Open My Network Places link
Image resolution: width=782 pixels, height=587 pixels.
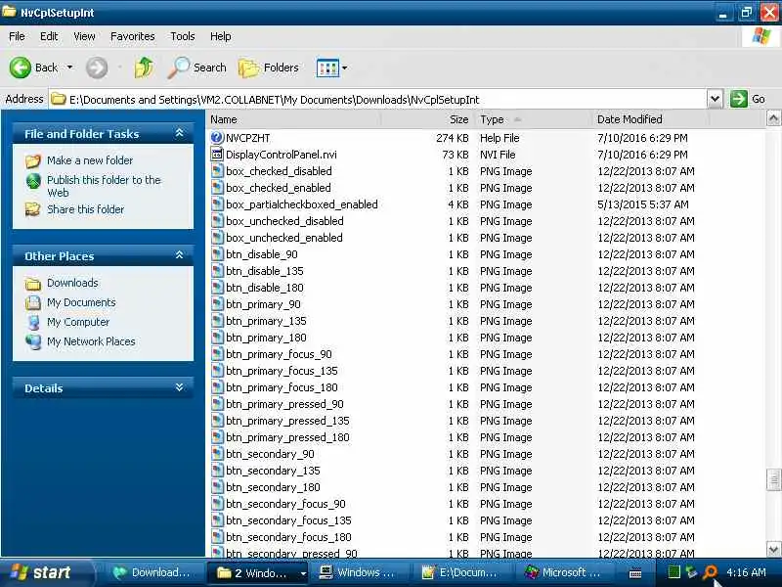click(91, 341)
